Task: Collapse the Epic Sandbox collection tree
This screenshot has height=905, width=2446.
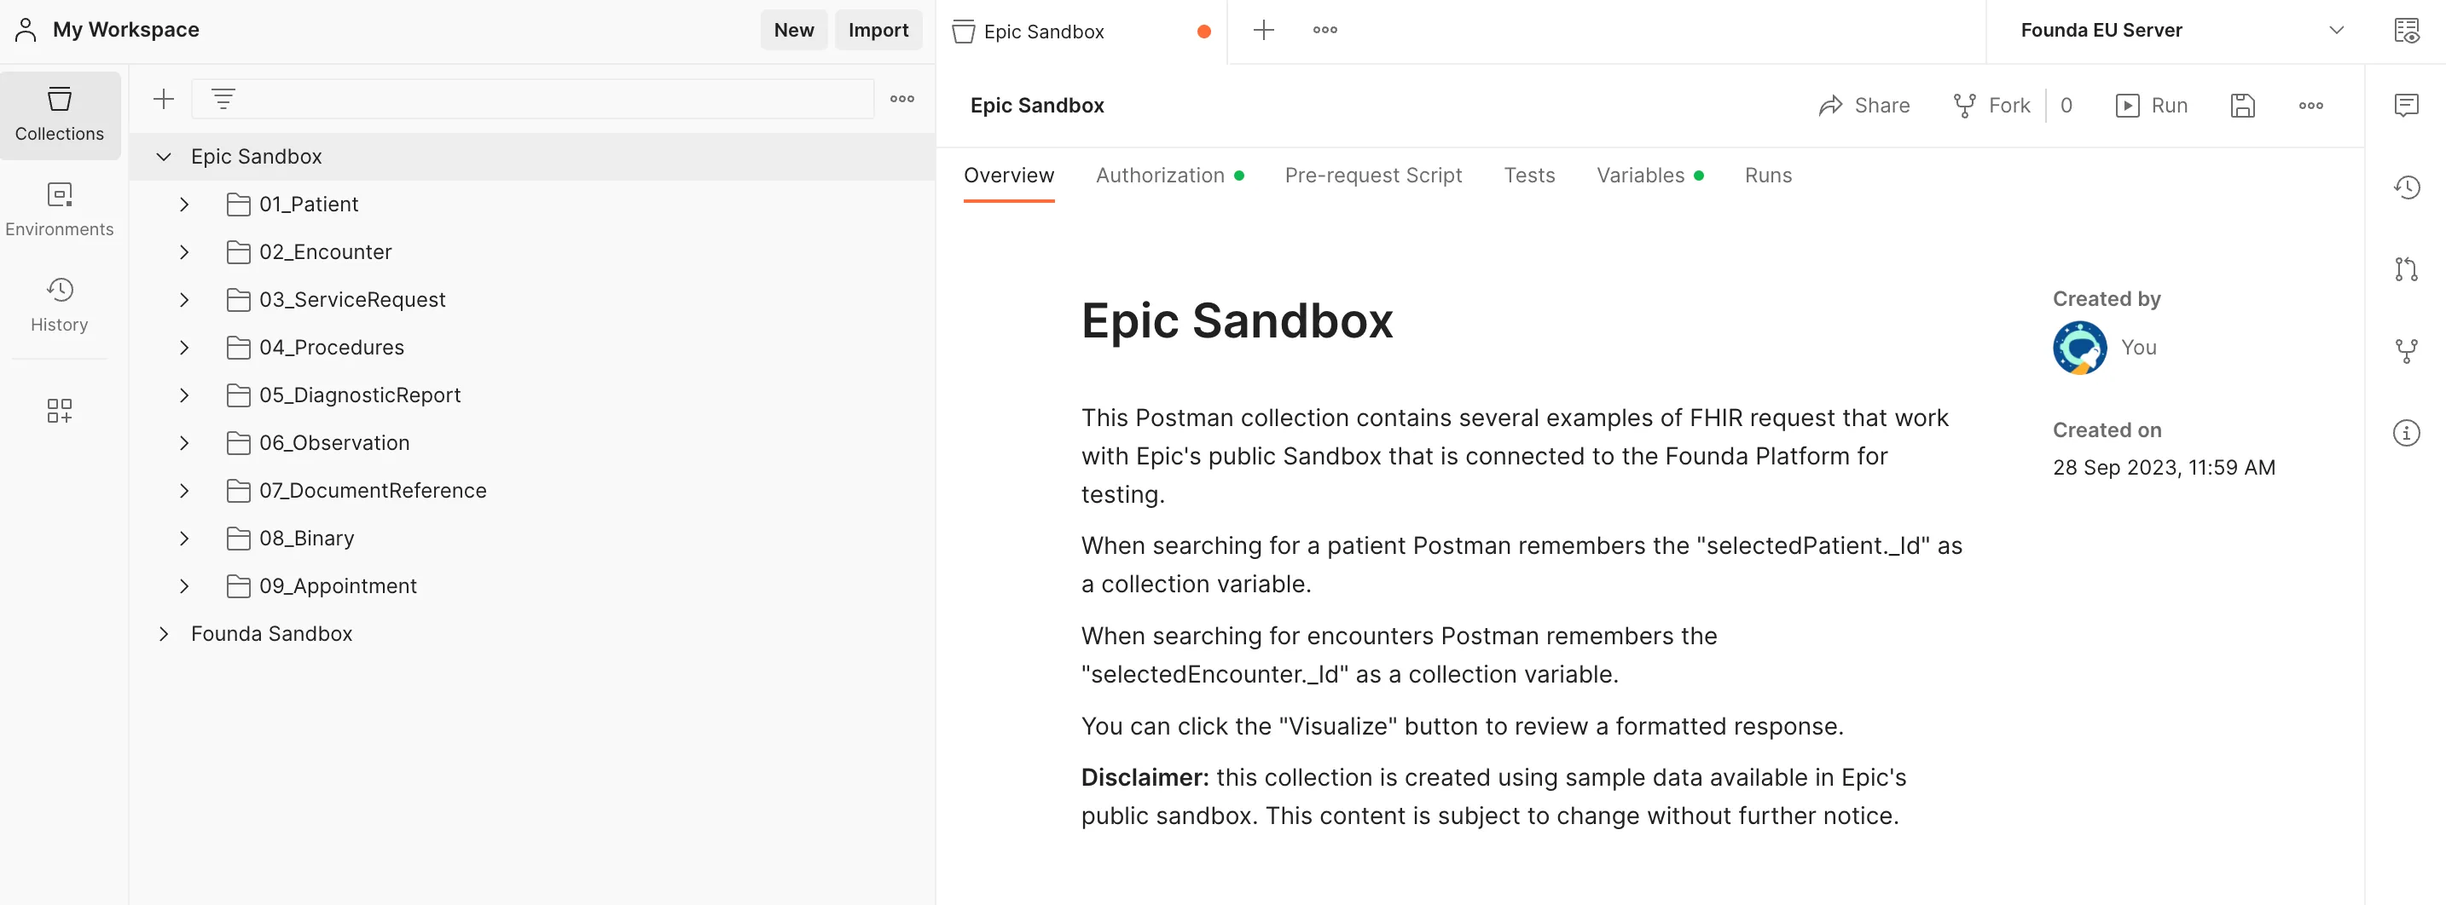Action: point(163,157)
